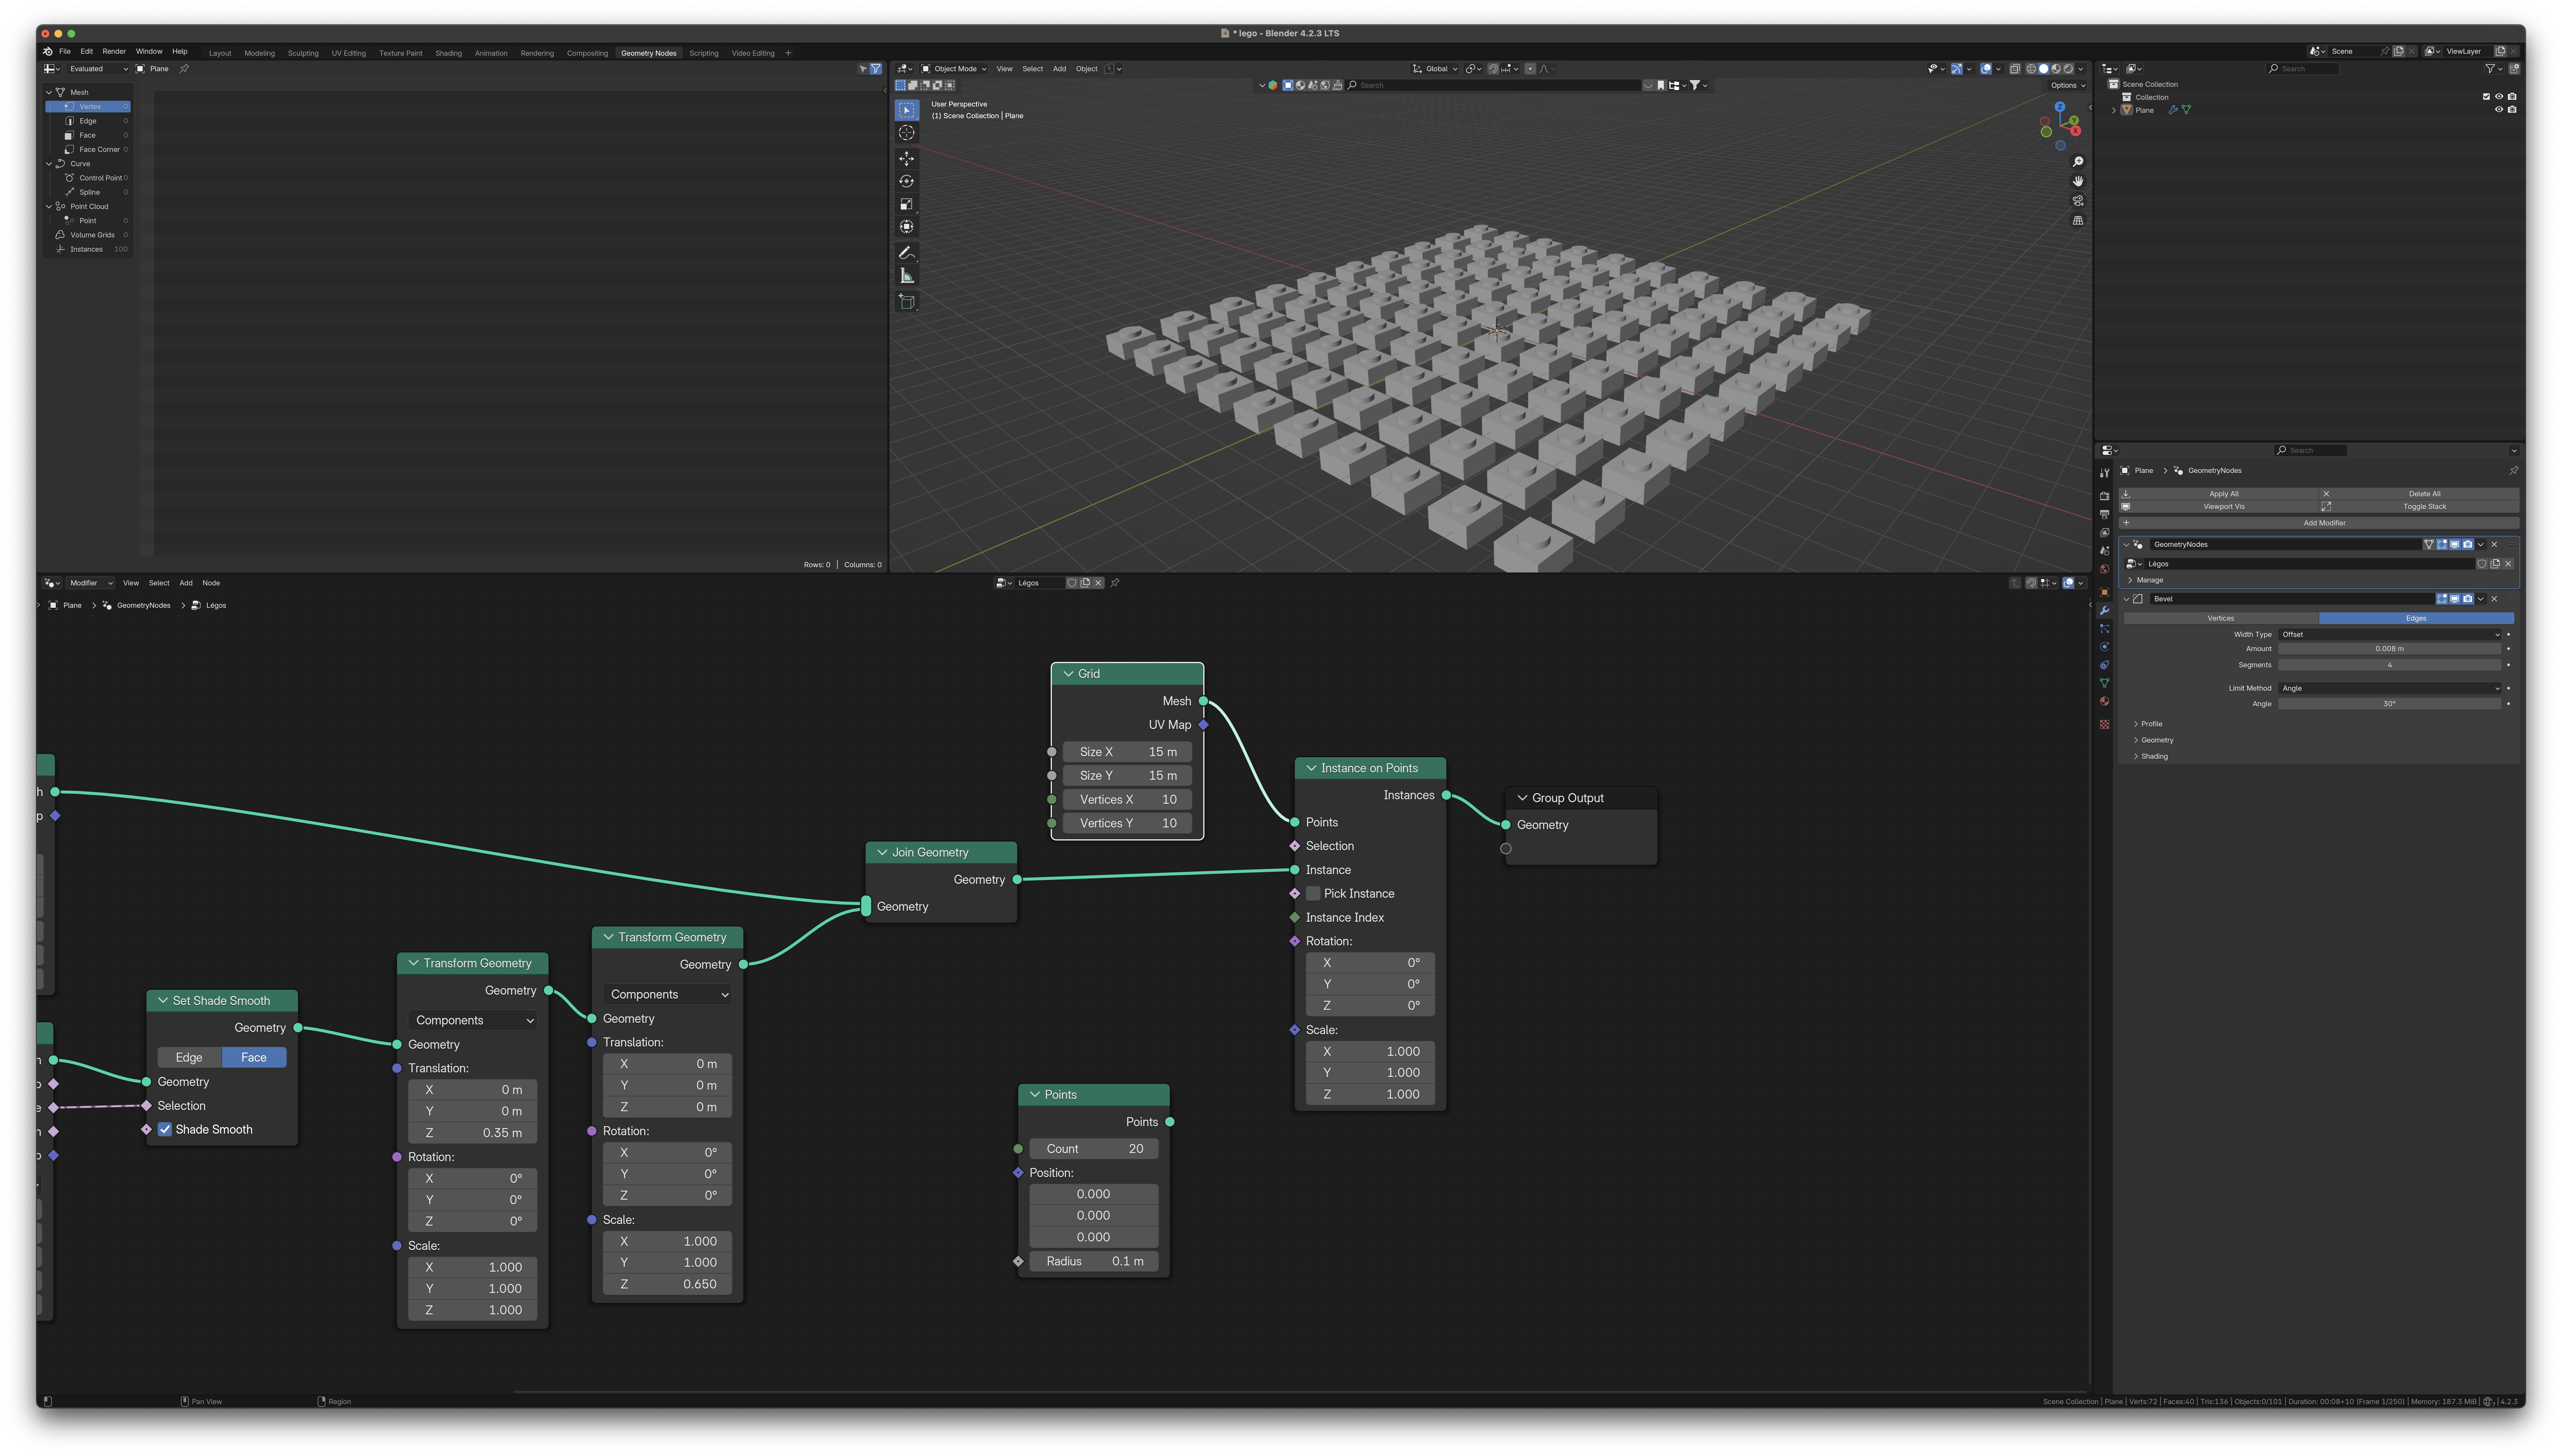Image resolution: width=2562 pixels, height=1456 pixels.
Task: Click the zoom magnifier viewport gizmo
Action: click(2078, 162)
